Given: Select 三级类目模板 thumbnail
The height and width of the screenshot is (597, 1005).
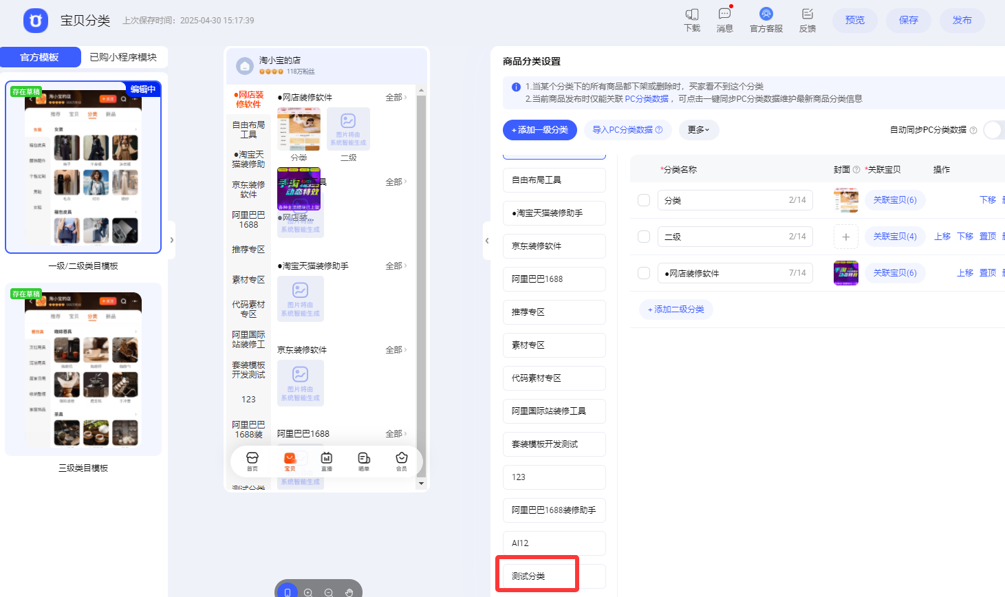Looking at the screenshot, I should click(x=83, y=369).
